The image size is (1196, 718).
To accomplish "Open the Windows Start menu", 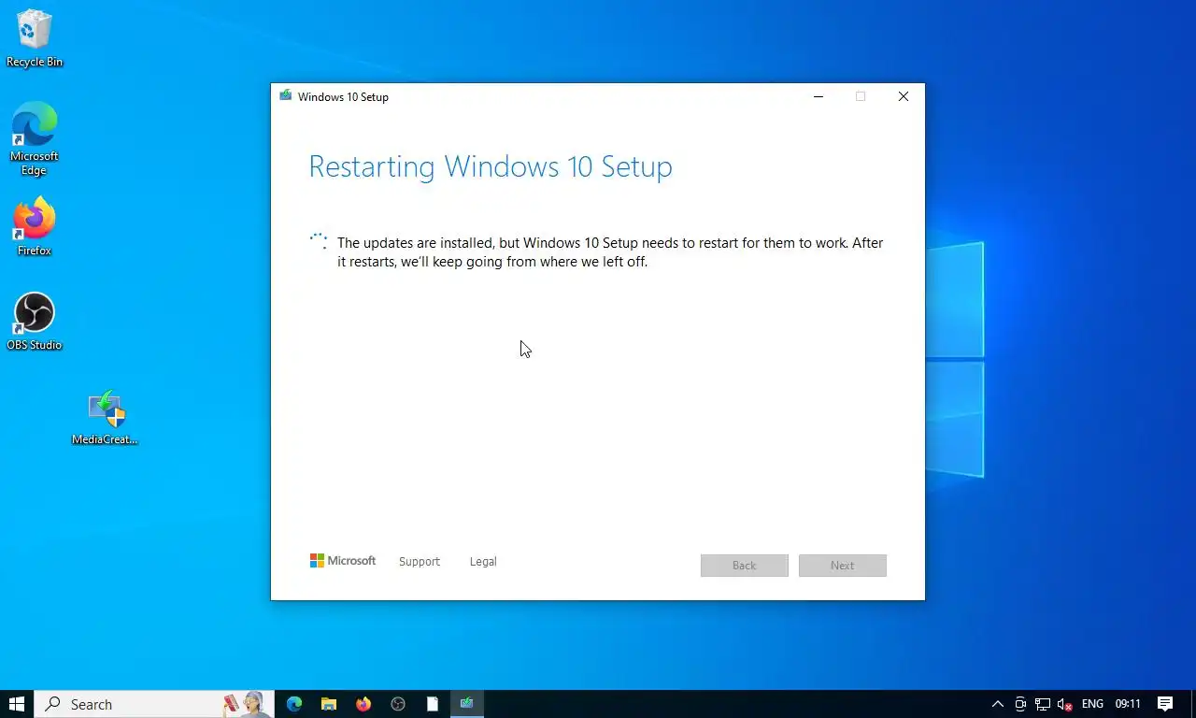I will coord(17,704).
